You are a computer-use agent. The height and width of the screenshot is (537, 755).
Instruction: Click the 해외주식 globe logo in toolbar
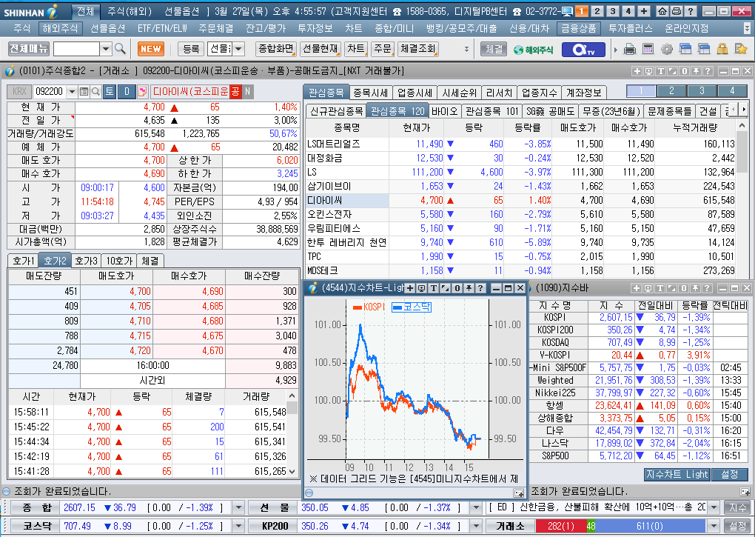pos(534,49)
